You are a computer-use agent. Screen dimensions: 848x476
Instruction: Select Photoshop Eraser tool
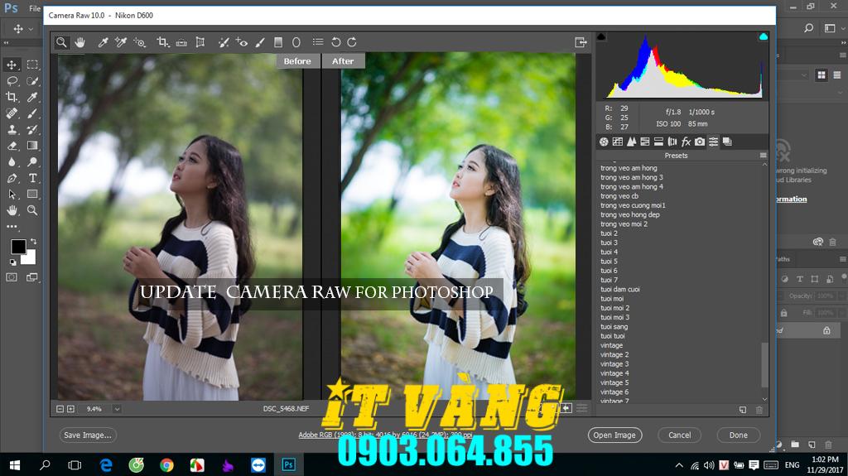coord(12,146)
